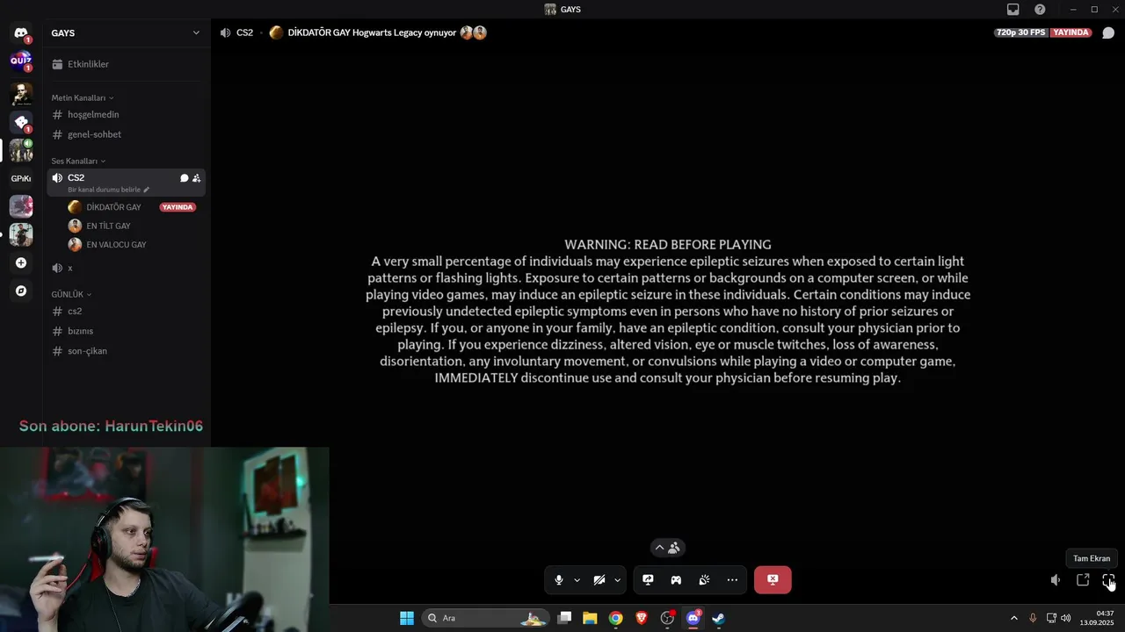Open the GPiKi server in sidebar
This screenshot has height=632, width=1125.
(x=21, y=178)
